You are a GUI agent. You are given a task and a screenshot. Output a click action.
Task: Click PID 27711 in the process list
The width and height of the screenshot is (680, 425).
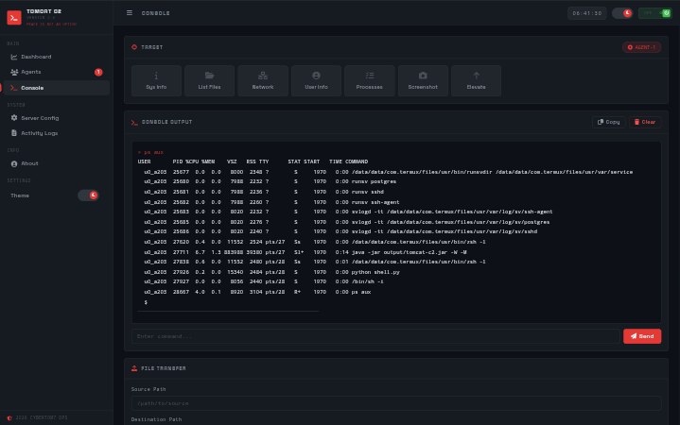coord(181,252)
